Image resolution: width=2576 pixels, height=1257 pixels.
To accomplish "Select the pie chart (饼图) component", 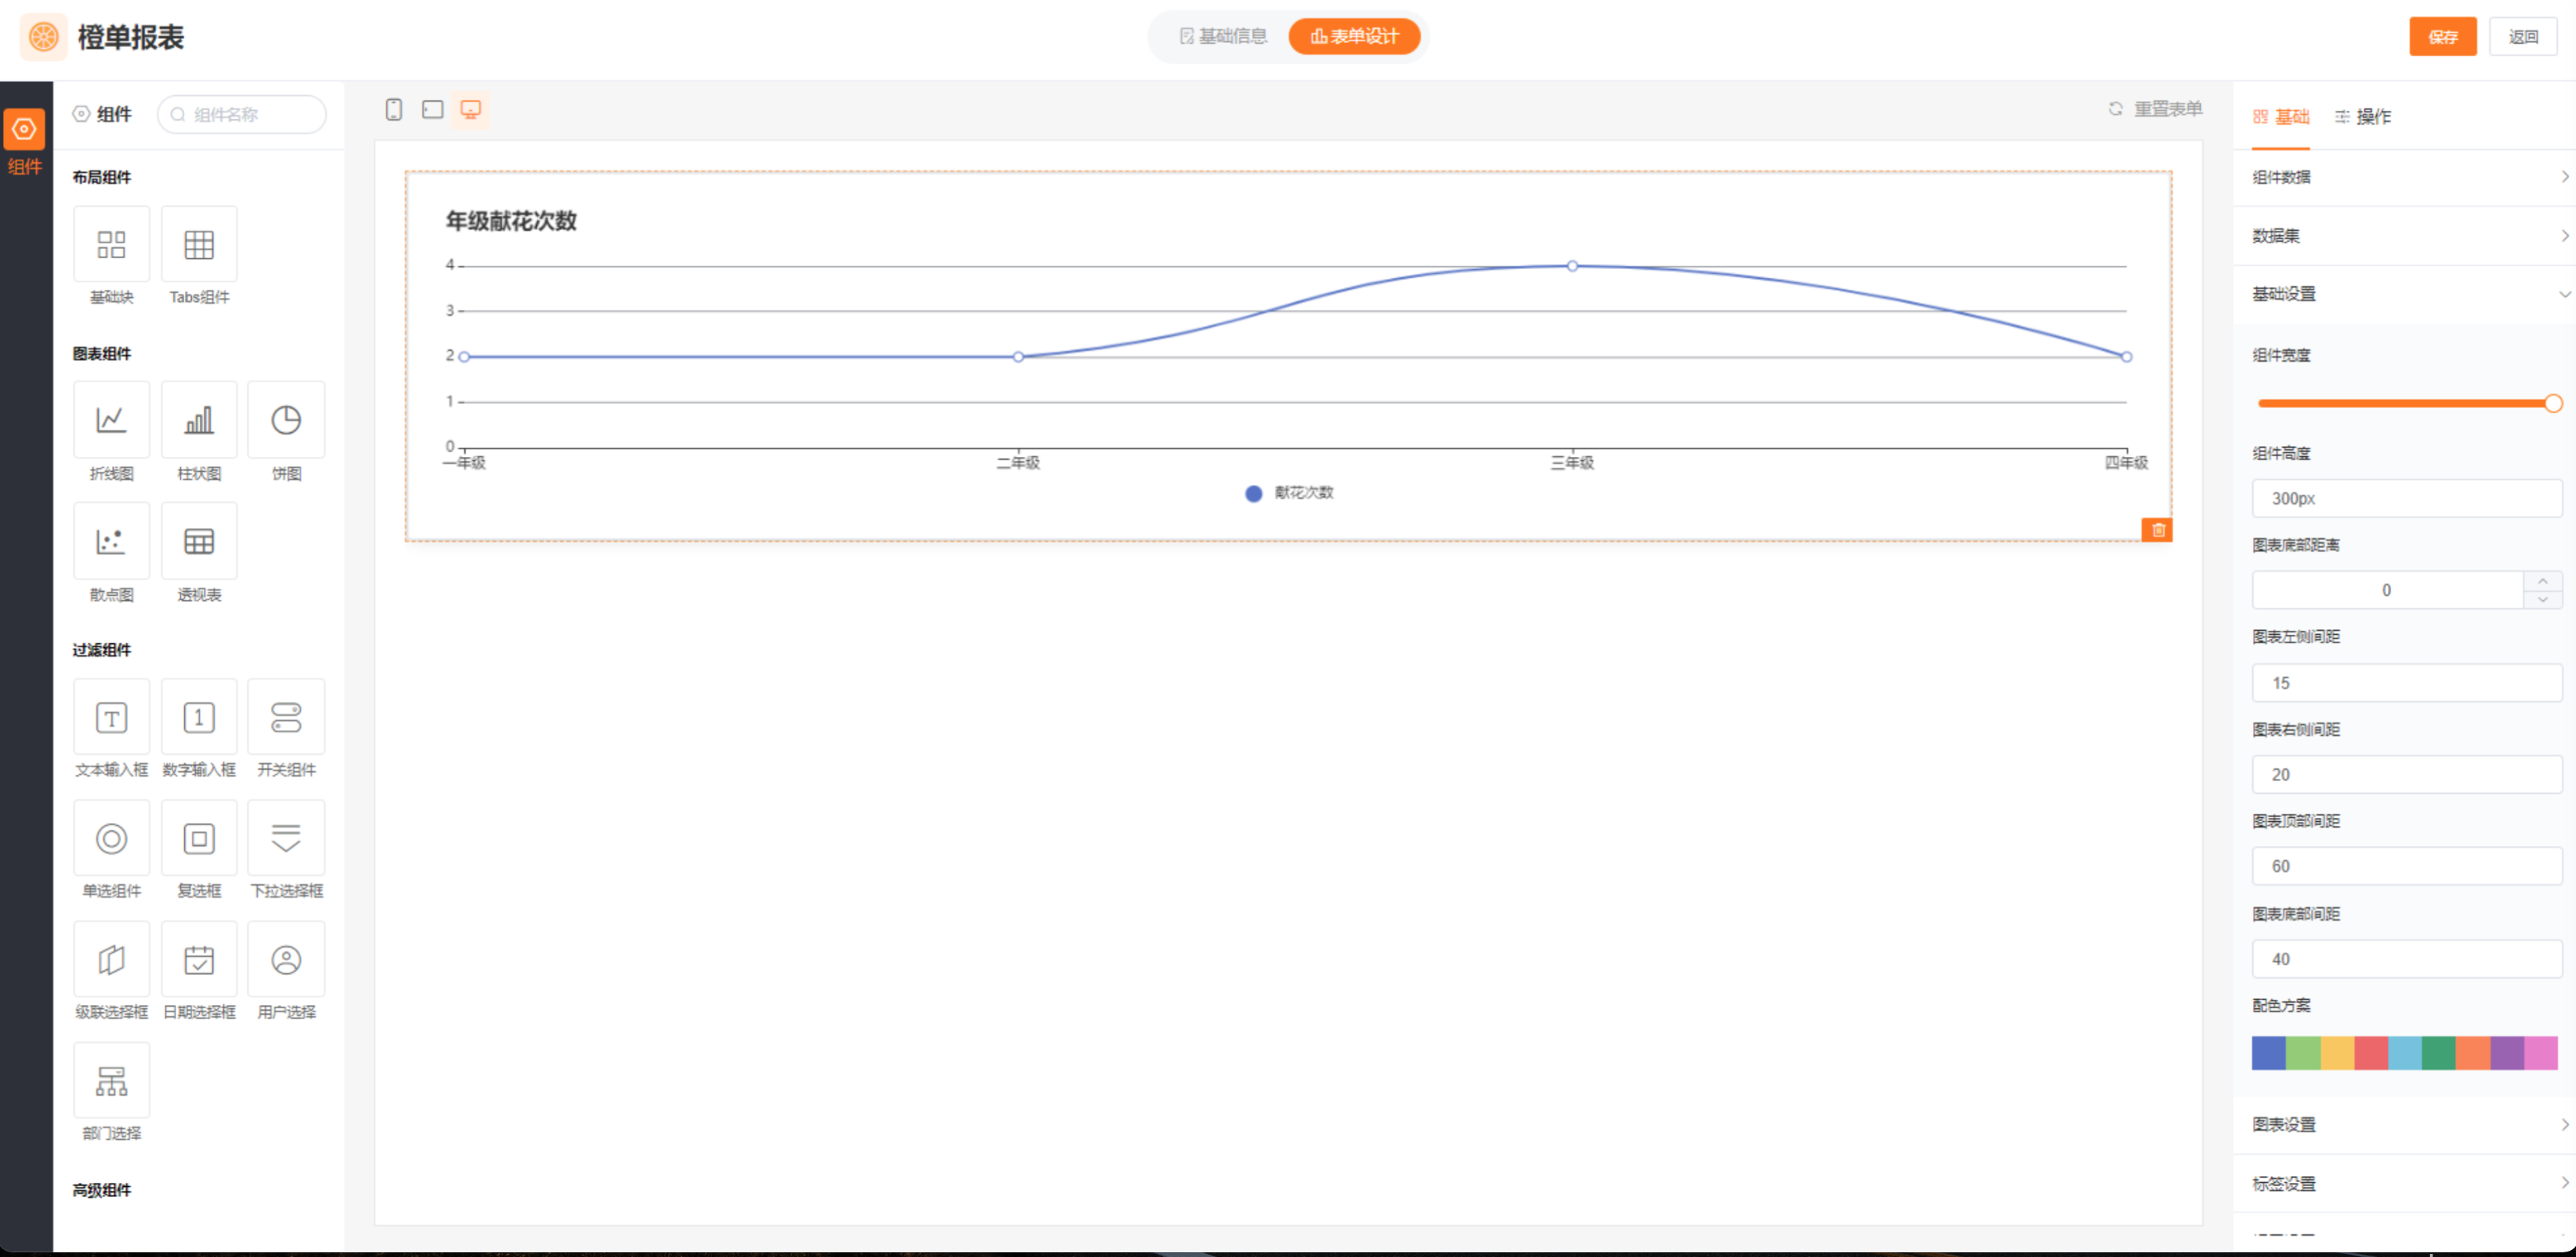I will [x=286, y=420].
